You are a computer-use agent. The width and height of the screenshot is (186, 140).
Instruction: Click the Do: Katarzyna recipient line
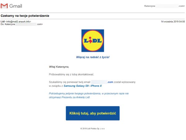(x=22, y=24)
